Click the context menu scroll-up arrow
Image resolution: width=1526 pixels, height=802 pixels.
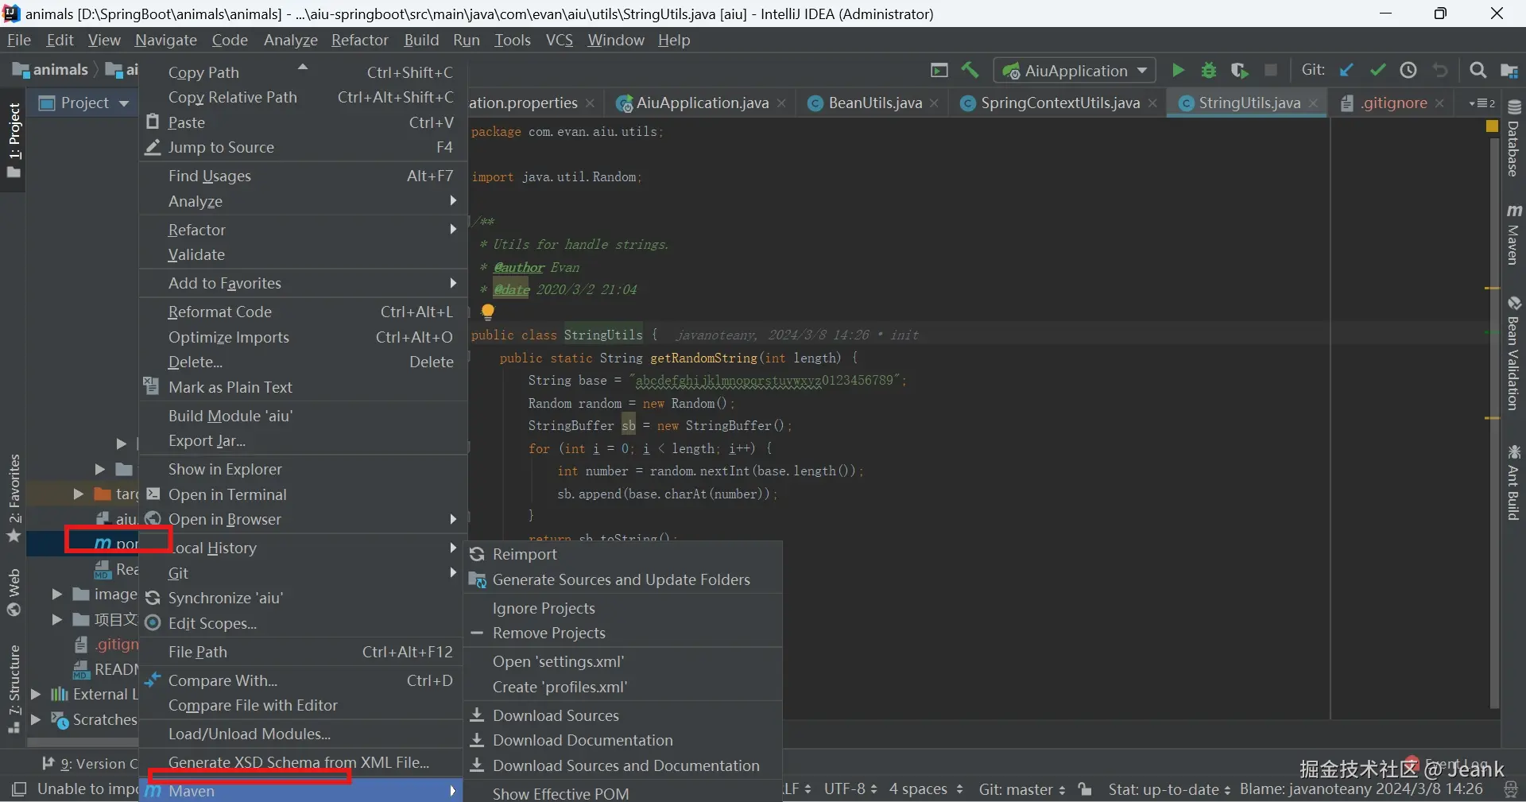[x=303, y=67]
